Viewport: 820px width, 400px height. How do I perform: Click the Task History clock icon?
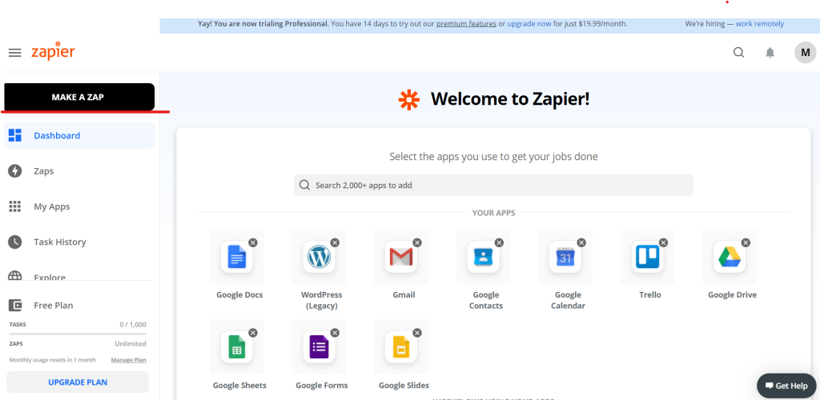coord(15,242)
